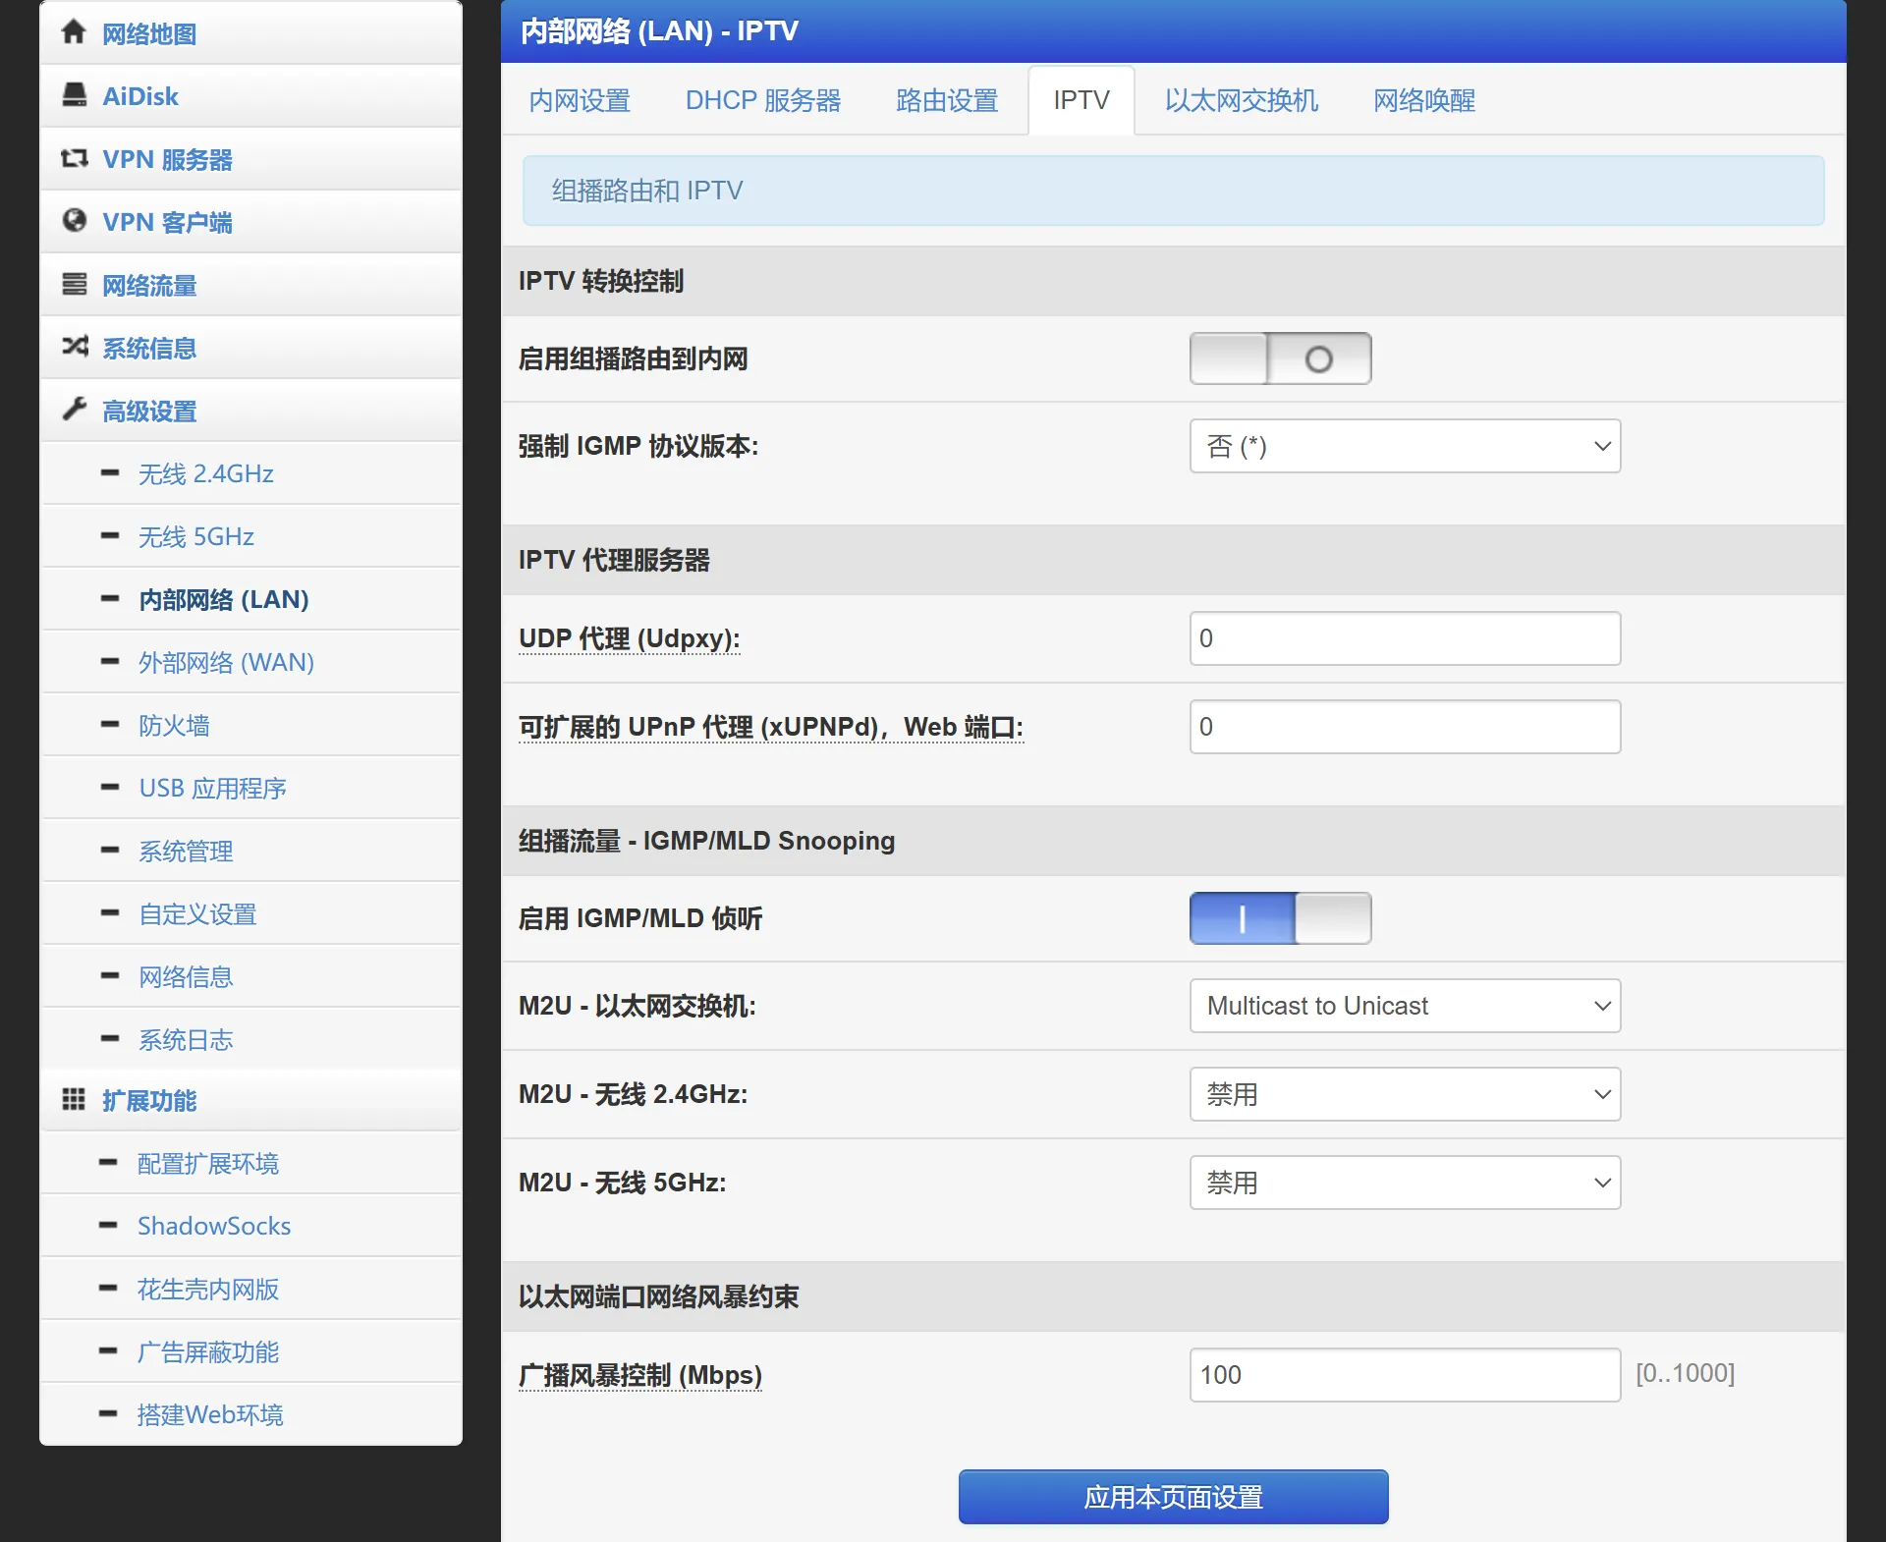The width and height of the screenshot is (1886, 1542).
Task: Open VPN 客户端 configuration
Action: (167, 221)
